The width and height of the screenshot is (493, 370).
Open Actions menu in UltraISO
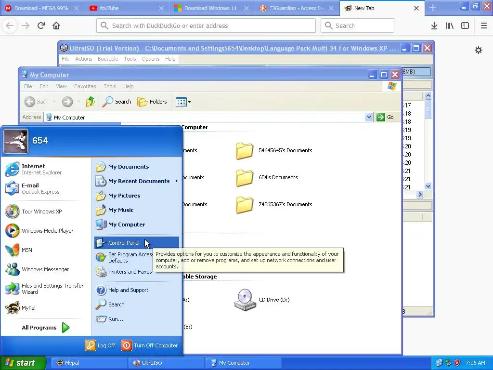(84, 59)
